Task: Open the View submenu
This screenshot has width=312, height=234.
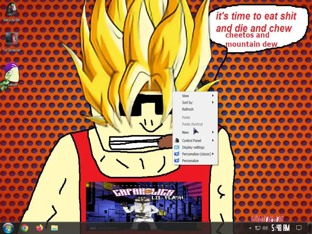Action: [195, 96]
